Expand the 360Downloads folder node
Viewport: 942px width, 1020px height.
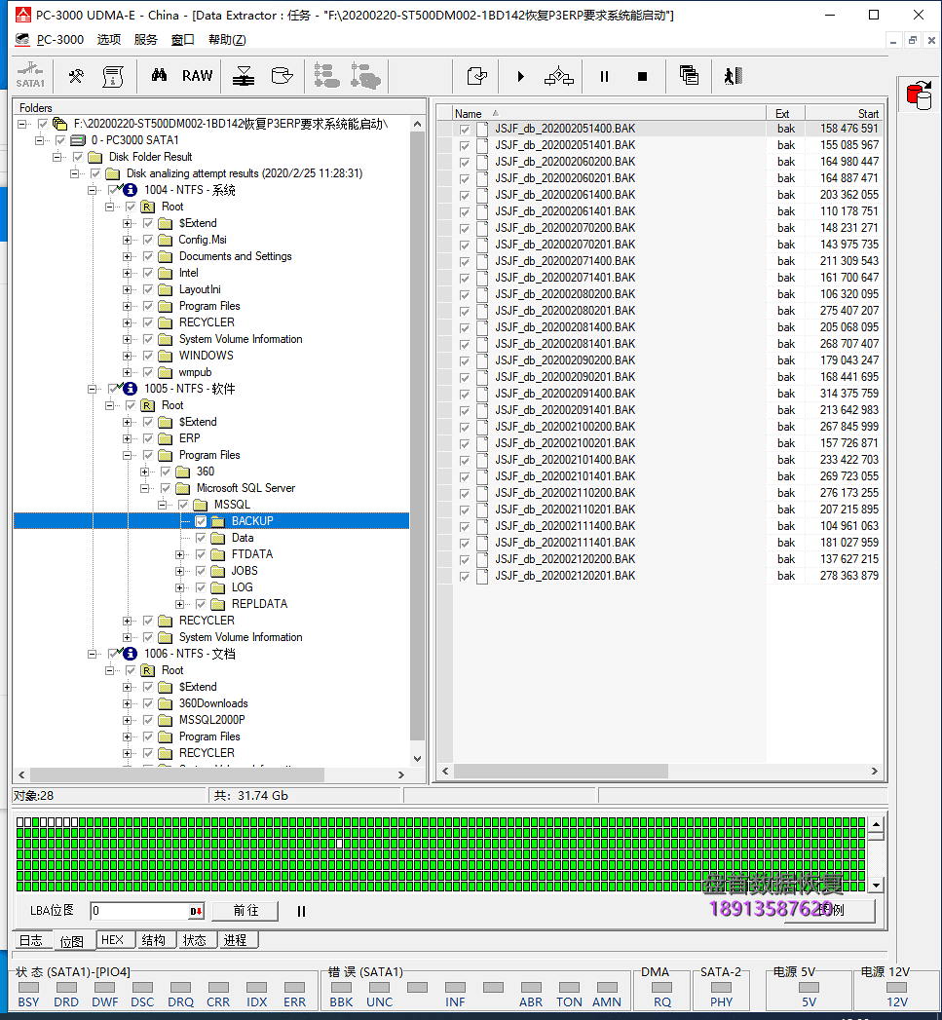(127, 703)
